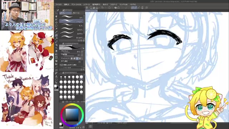
Task: Open the Help (ヘルプ) menu
Action: (133, 5)
